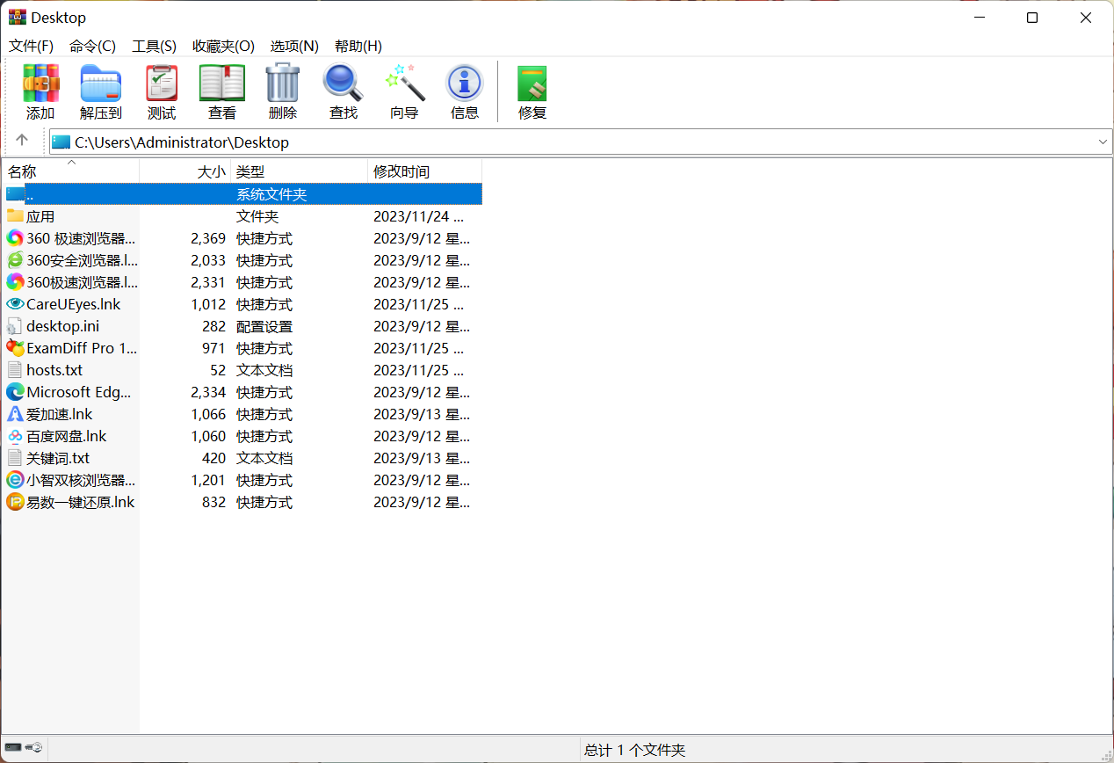
Task: Click 文本文档 type in hosts.txt row
Action: (264, 370)
